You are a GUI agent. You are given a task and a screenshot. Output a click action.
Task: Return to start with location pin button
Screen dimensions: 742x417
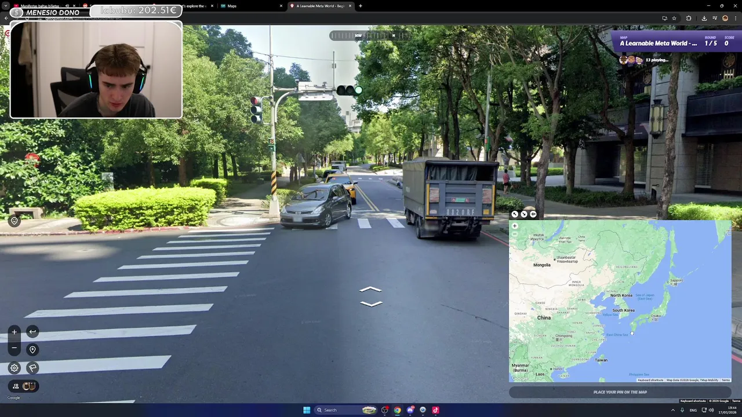[32, 350]
